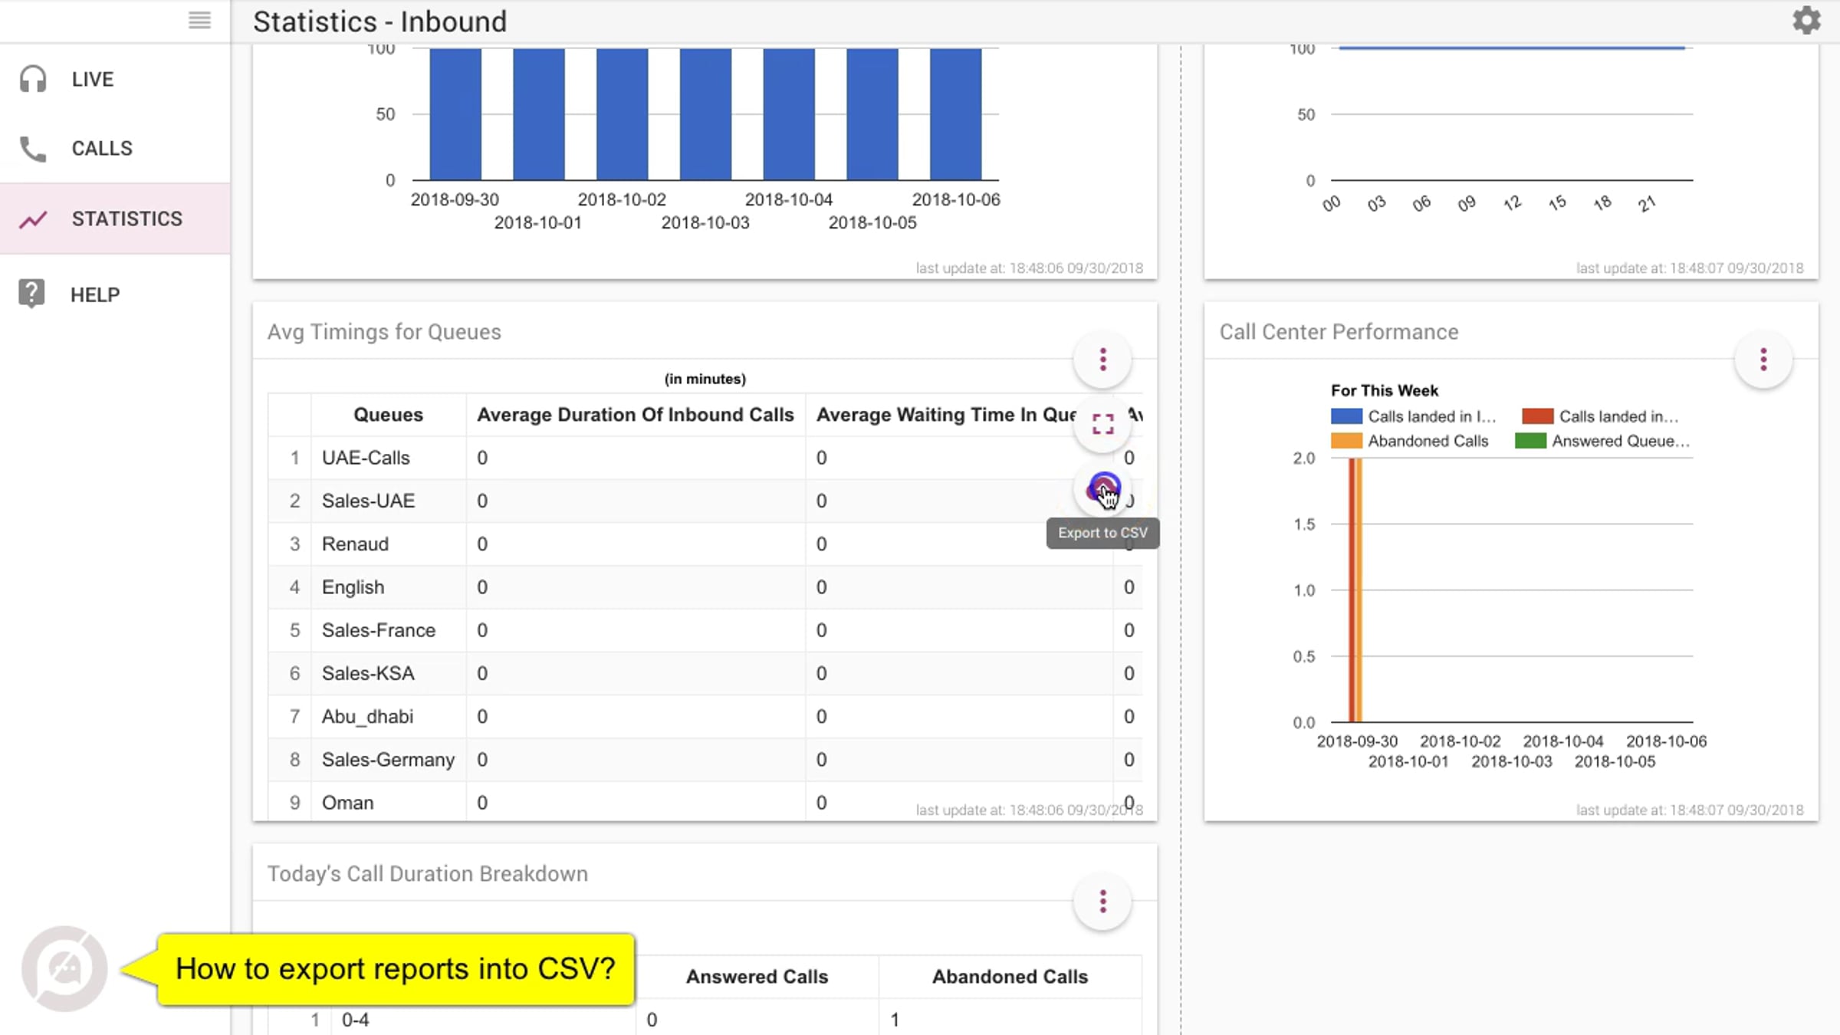The width and height of the screenshot is (1840, 1035).
Task: Click the Help question mark icon
Action: (x=31, y=294)
